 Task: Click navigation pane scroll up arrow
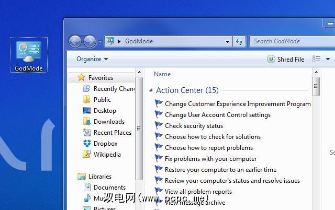(x=139, y=73)
